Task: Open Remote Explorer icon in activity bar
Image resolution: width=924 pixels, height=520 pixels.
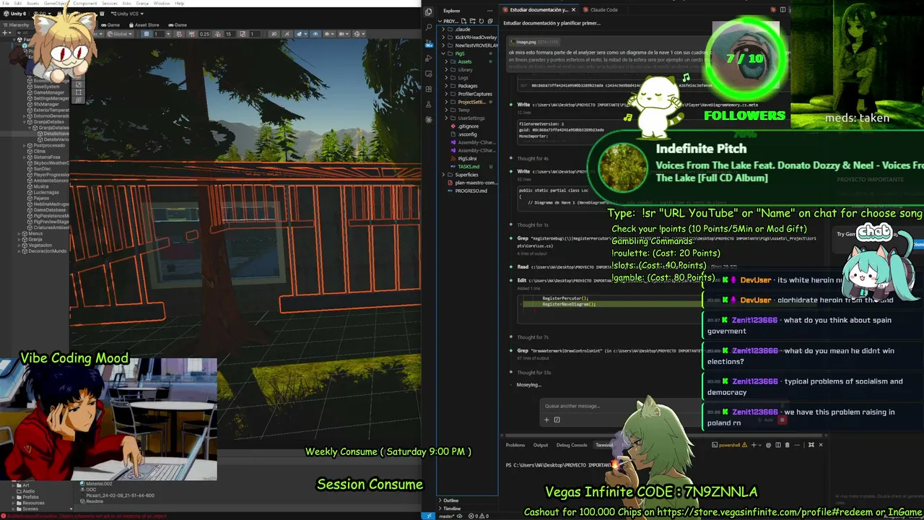Action: coord(428,72)
